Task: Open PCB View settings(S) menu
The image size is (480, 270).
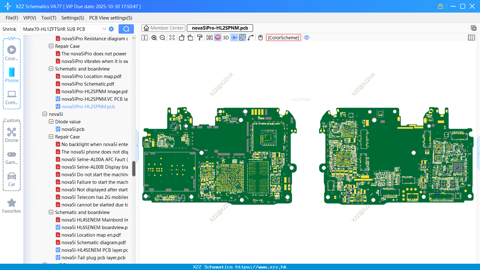Action: 111,18
